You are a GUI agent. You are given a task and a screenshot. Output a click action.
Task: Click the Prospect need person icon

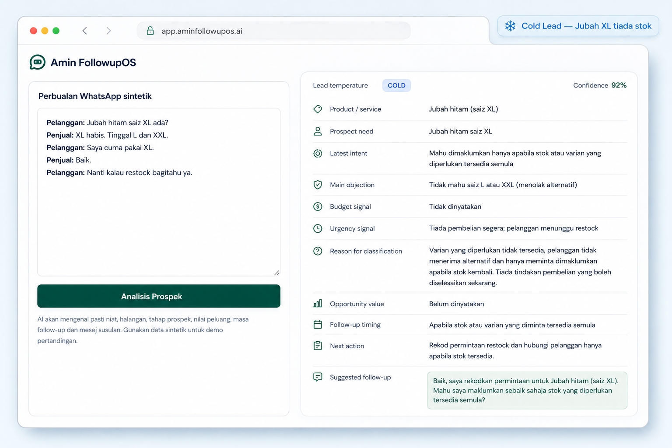(318, 131)
